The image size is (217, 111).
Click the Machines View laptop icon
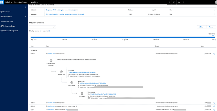(2, 21)
